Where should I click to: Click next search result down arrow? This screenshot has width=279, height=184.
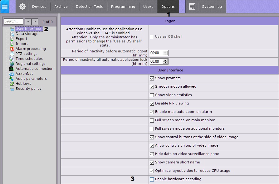35,22
